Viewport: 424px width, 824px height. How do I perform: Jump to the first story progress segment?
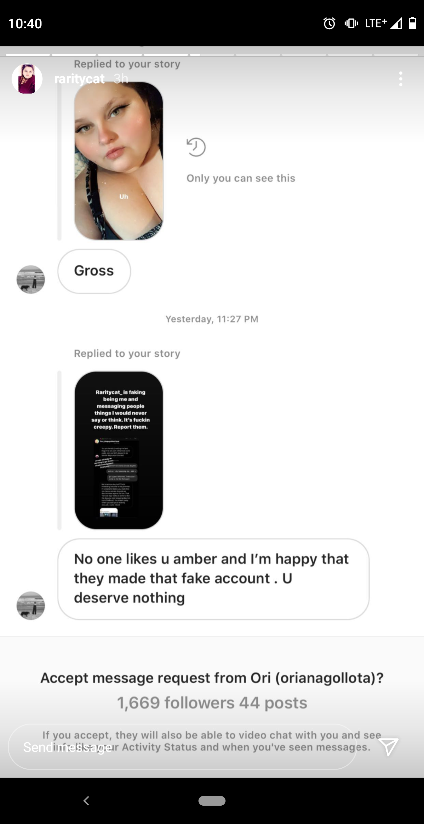(28, 55)
